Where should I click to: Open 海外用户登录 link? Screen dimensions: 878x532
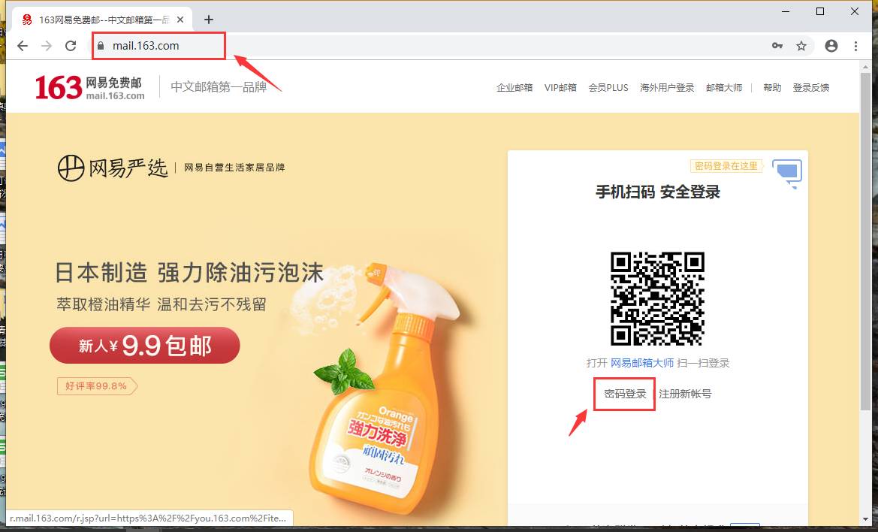[x=667, y=88]
